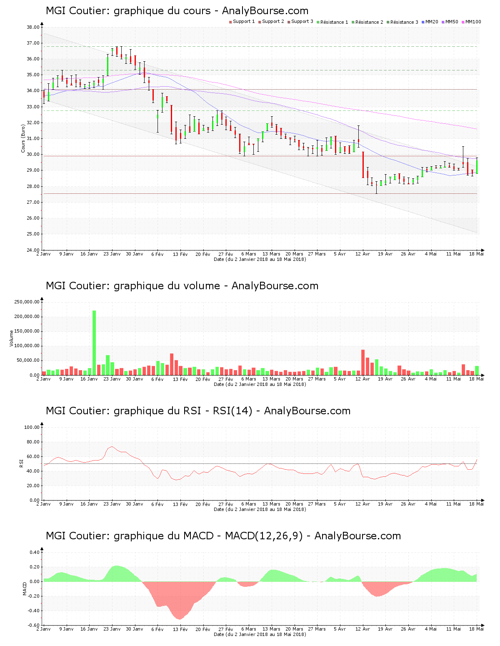Click the 27.00 price axis value

[x=33, y=202]
